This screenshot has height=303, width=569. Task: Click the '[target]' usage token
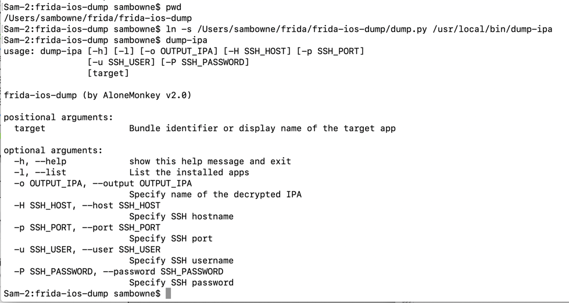point(108,73)
